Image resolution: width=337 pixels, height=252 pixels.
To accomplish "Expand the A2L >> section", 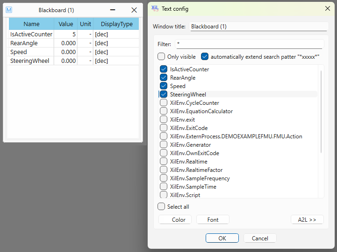I will click(x=307, y=220).
